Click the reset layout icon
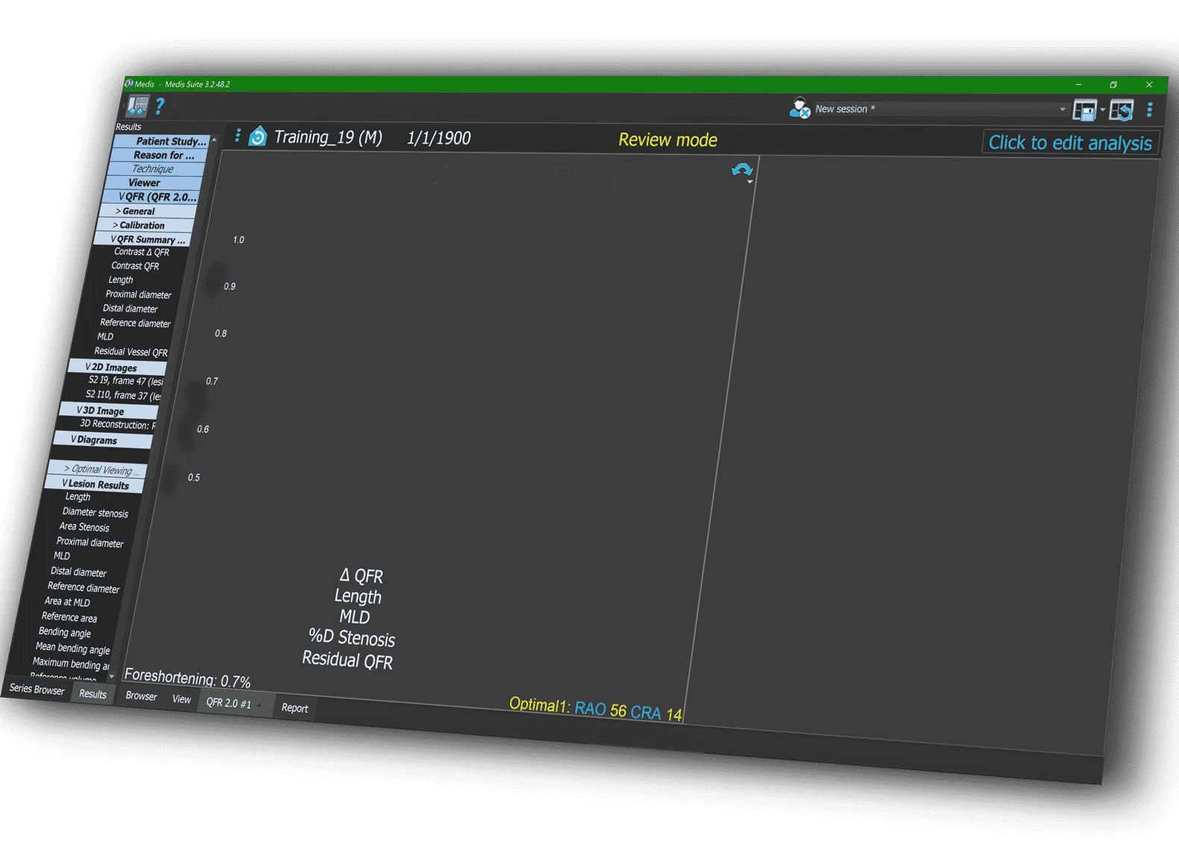The height and width of the screenshot is (861, 1179). (1121, 111)
